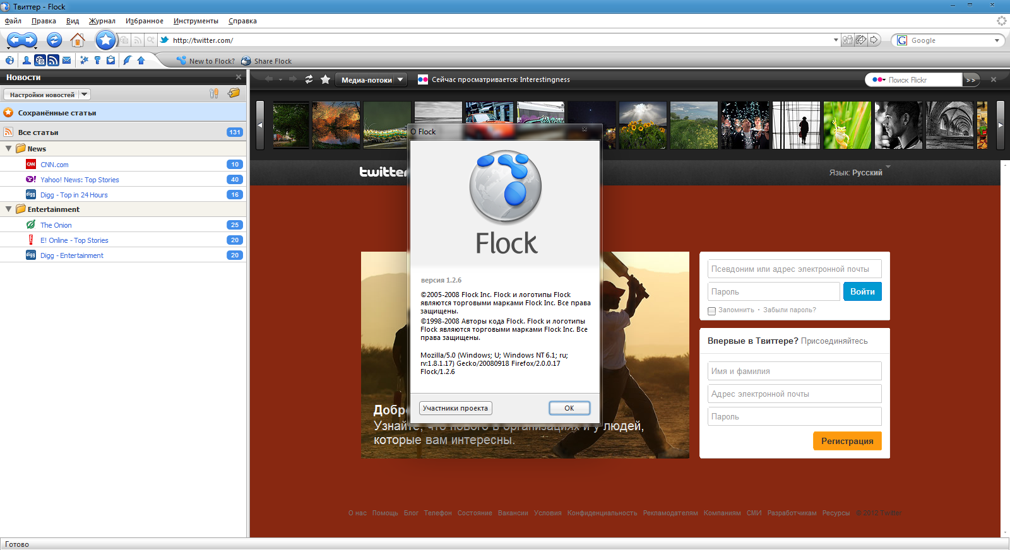Click the Псевдоним или адрес электронной почты field
Image resolution: width=1010 pixels, height=550 pixels.
coord(794,269)
